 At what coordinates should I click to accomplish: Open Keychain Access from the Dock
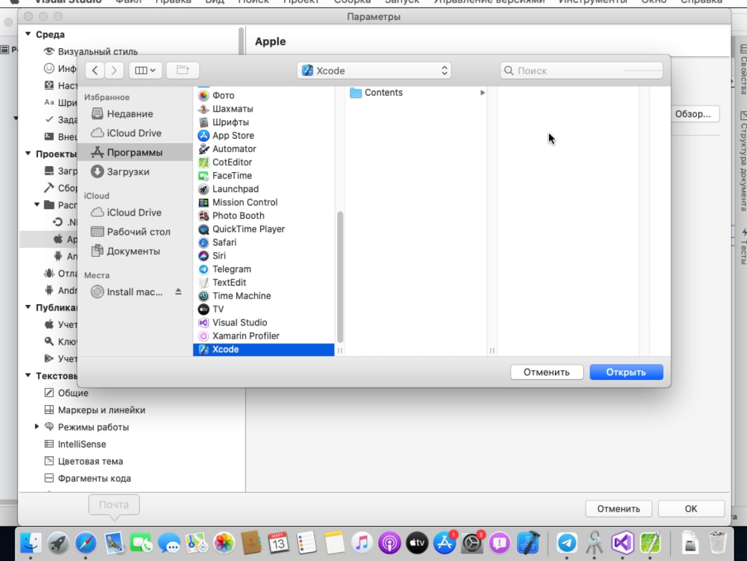594,543
